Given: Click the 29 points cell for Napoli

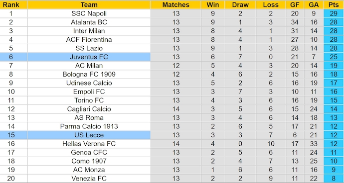Looking at the screenshot, I should [x=334, y=13].
